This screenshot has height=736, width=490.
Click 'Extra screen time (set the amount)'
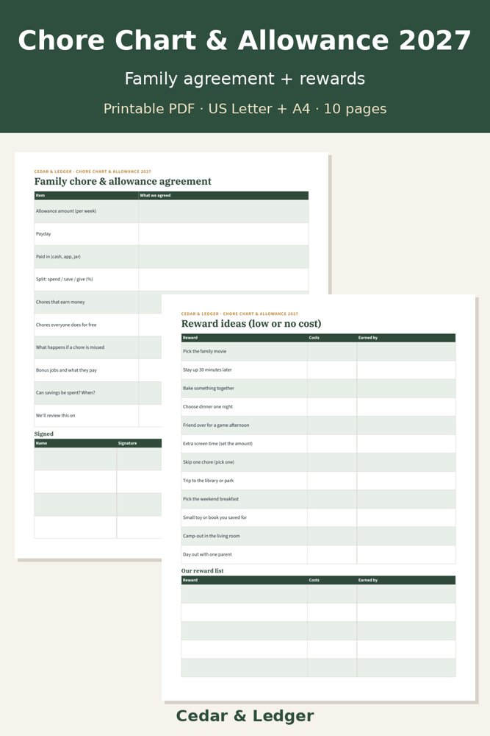[218, 444]
